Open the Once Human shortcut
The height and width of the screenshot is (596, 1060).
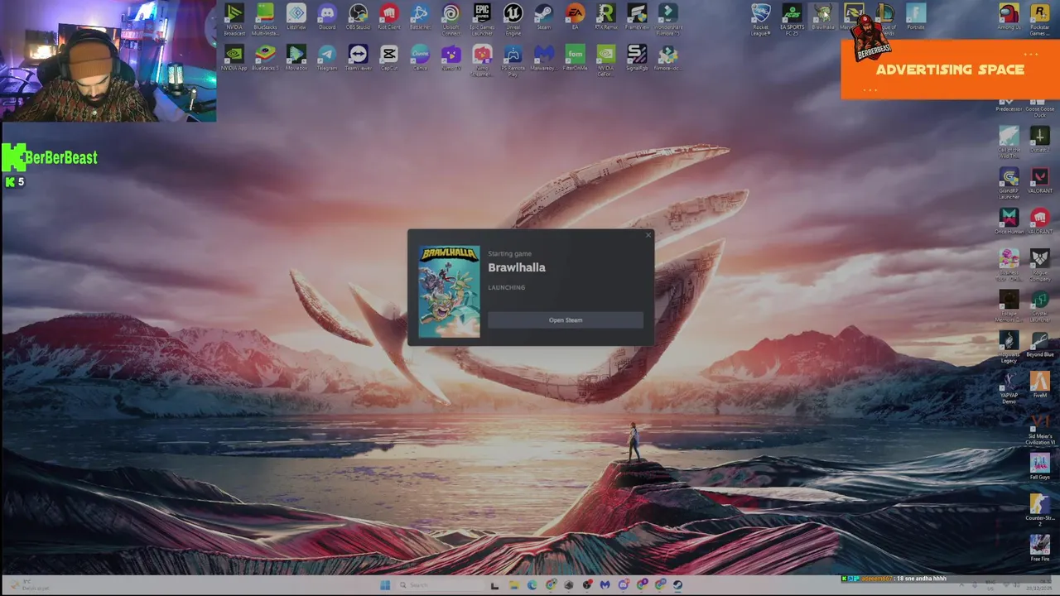tap(1009, 221)
